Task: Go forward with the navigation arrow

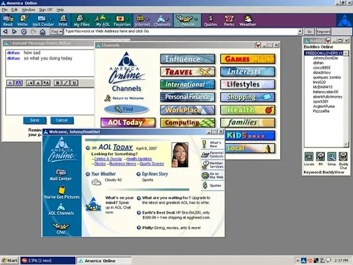Action: tap(15, 31)
